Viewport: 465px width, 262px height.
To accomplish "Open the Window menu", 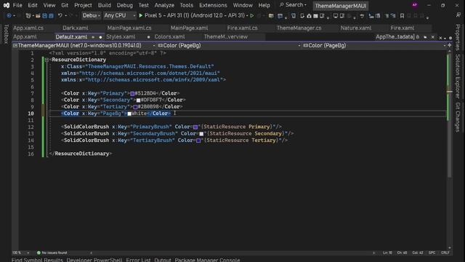I will 243,5.
